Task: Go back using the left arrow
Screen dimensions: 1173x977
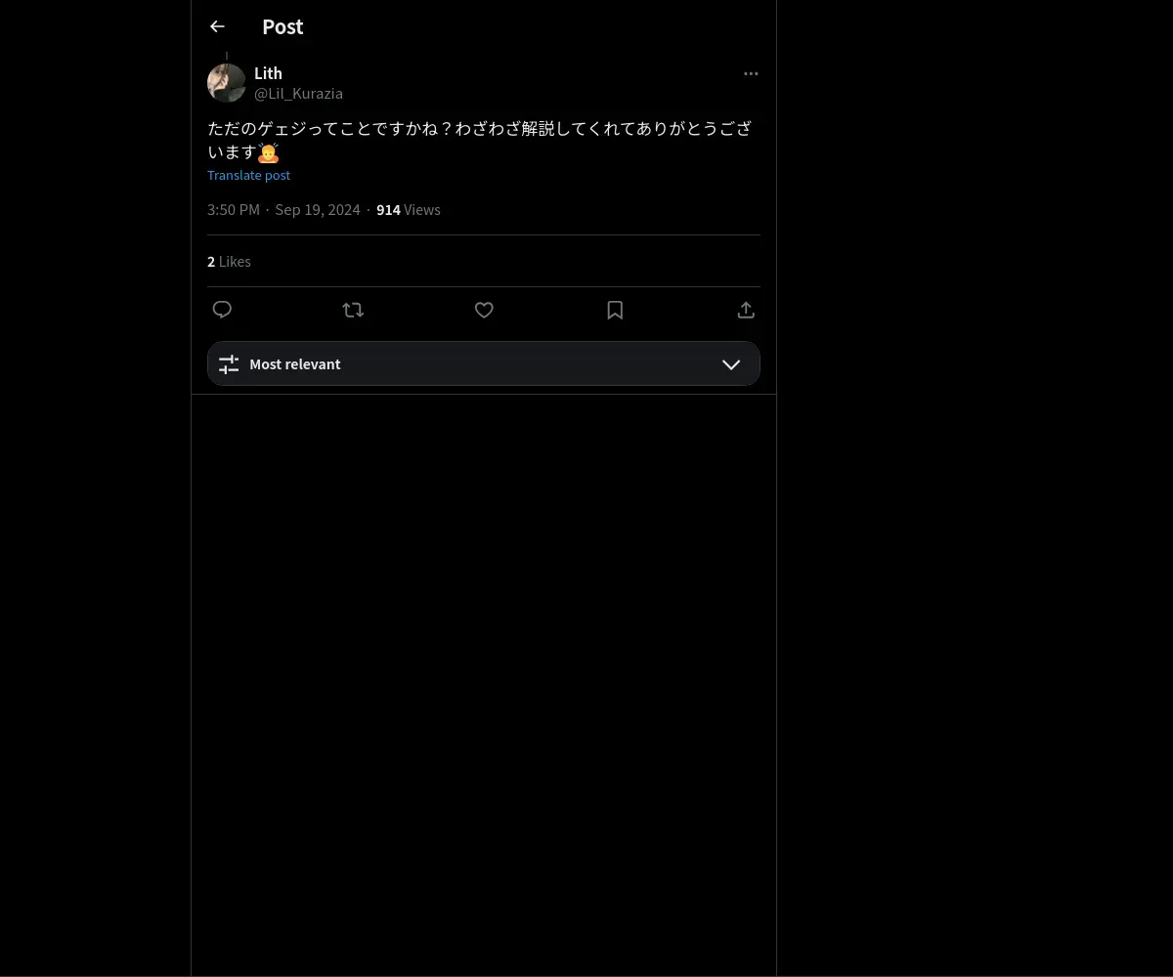Action: tap(217, 26)
